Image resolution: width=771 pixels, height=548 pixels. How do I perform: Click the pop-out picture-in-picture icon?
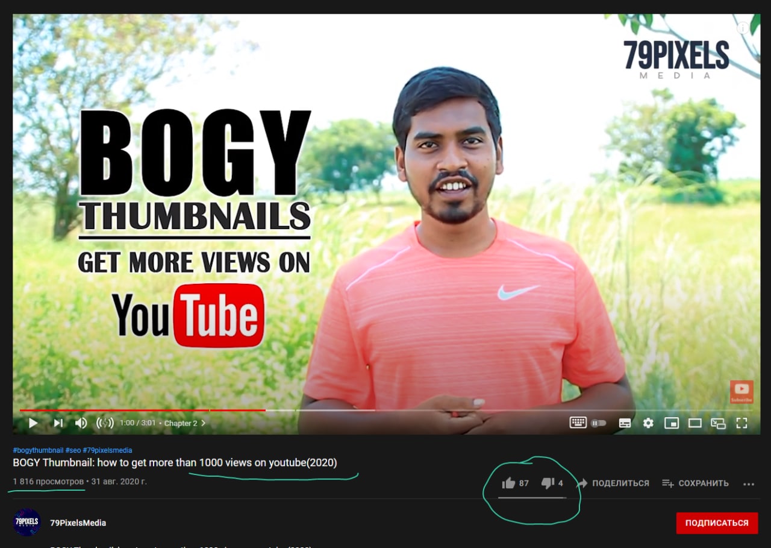click(718, 423)
